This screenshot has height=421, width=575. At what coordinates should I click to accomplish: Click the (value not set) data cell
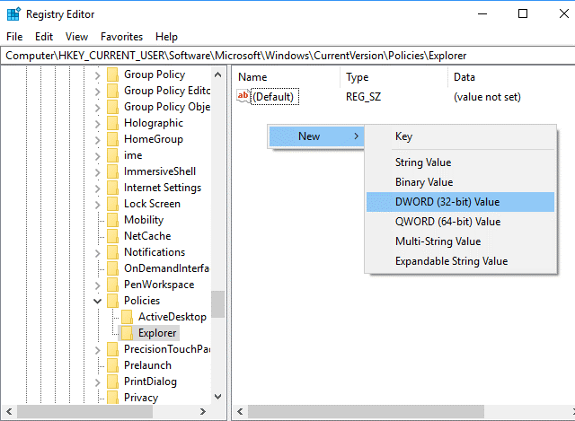(487, 97)
